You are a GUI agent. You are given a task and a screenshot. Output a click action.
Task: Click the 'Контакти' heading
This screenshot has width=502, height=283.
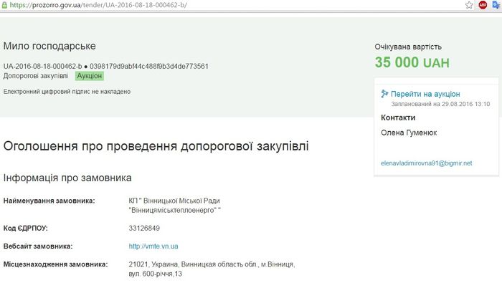398,117
